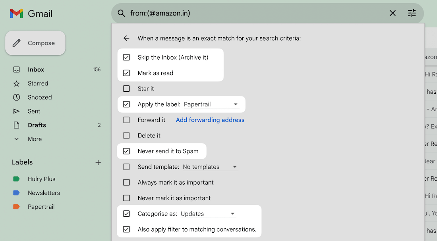Clear the search with the X icon
Screen dimensions: 437x241
click(x=393, y=13)
